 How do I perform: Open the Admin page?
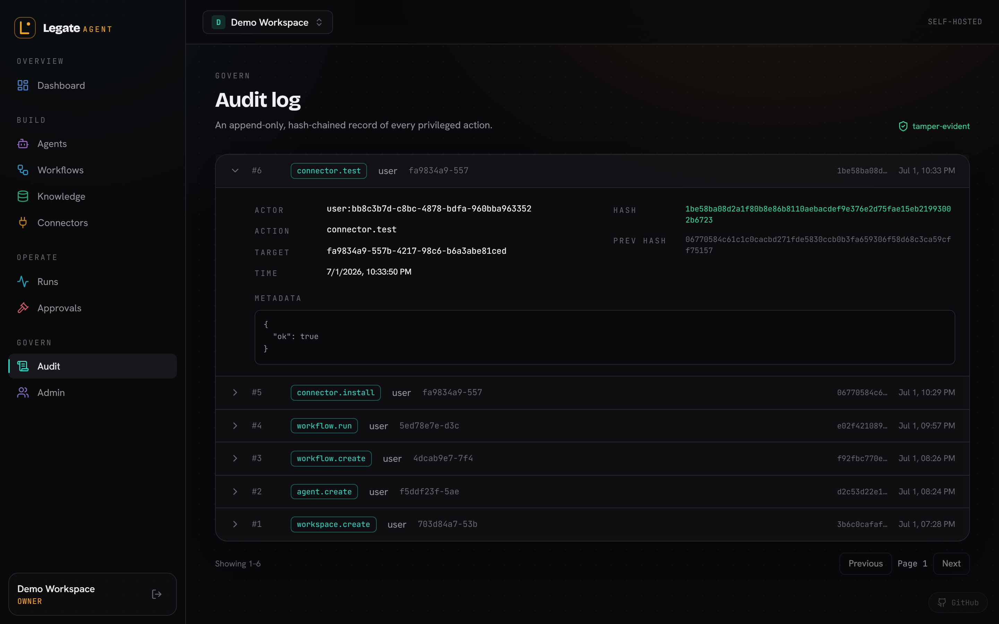coord(93,392)
